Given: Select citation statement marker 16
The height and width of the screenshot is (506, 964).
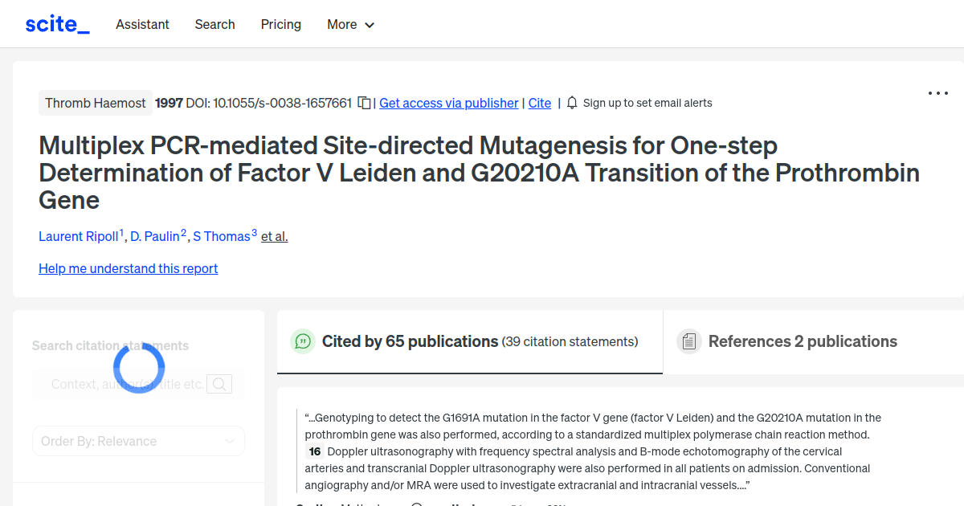Looking at the screenshot, I should click(x=313, y=451).
